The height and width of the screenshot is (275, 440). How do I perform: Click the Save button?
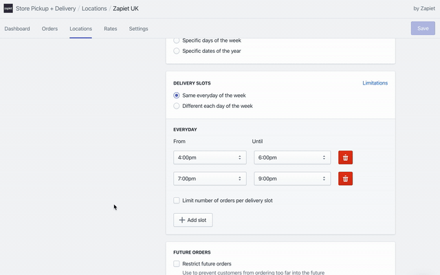click(x=423, y=28)
